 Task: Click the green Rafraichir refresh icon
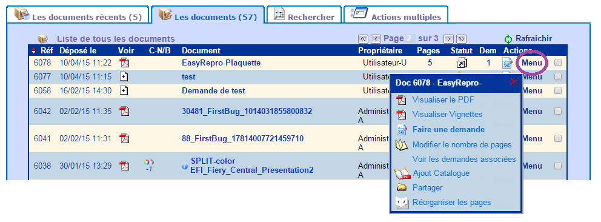click(508, 39)
